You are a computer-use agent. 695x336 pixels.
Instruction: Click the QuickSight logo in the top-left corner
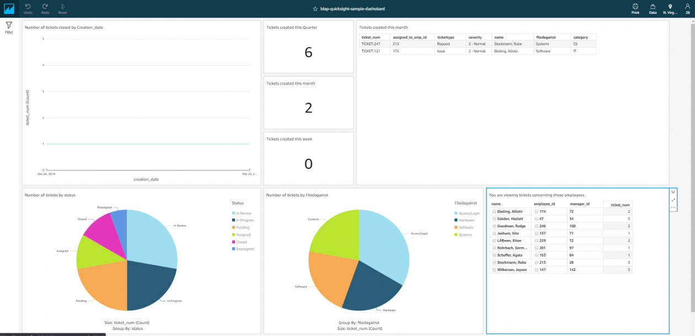[x=8, y=8]
